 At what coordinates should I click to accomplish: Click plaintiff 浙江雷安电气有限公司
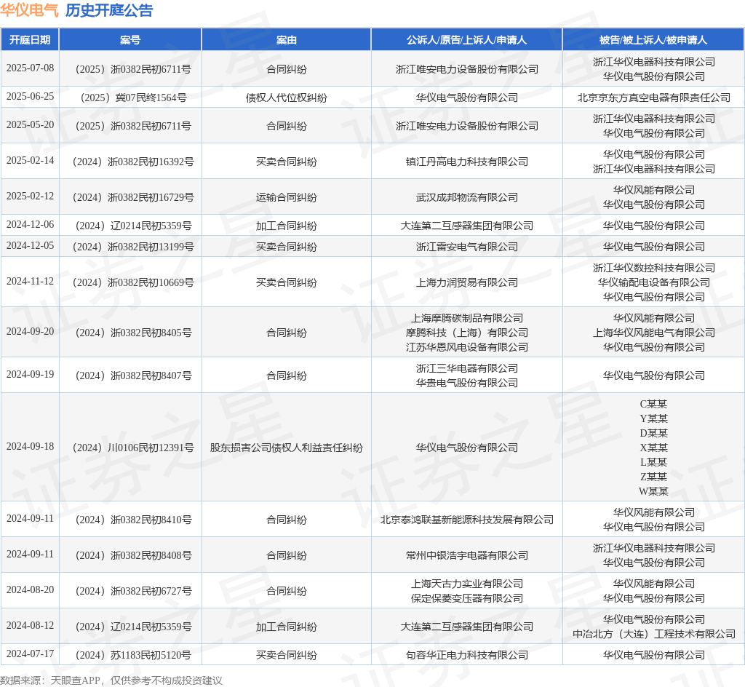466,247
